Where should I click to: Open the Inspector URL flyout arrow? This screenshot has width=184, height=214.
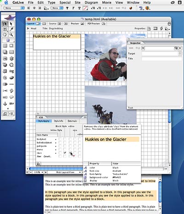pyautogui.click(x=180, y=48)
